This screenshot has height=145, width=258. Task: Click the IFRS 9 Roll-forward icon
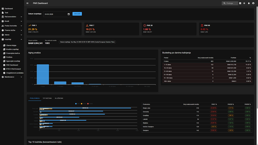coord(4,69)
